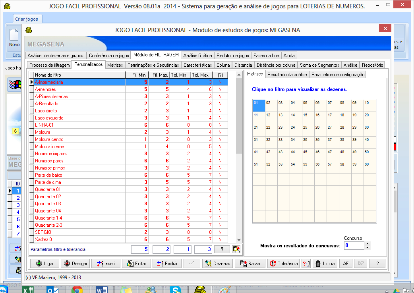Select the Resultado da análise tab
This screenshot has width=414, height=293.
pyautogui.click(x=287, y=74)
